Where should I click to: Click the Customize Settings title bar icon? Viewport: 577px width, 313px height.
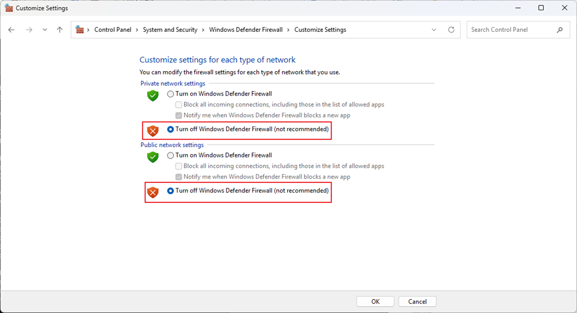9,8
